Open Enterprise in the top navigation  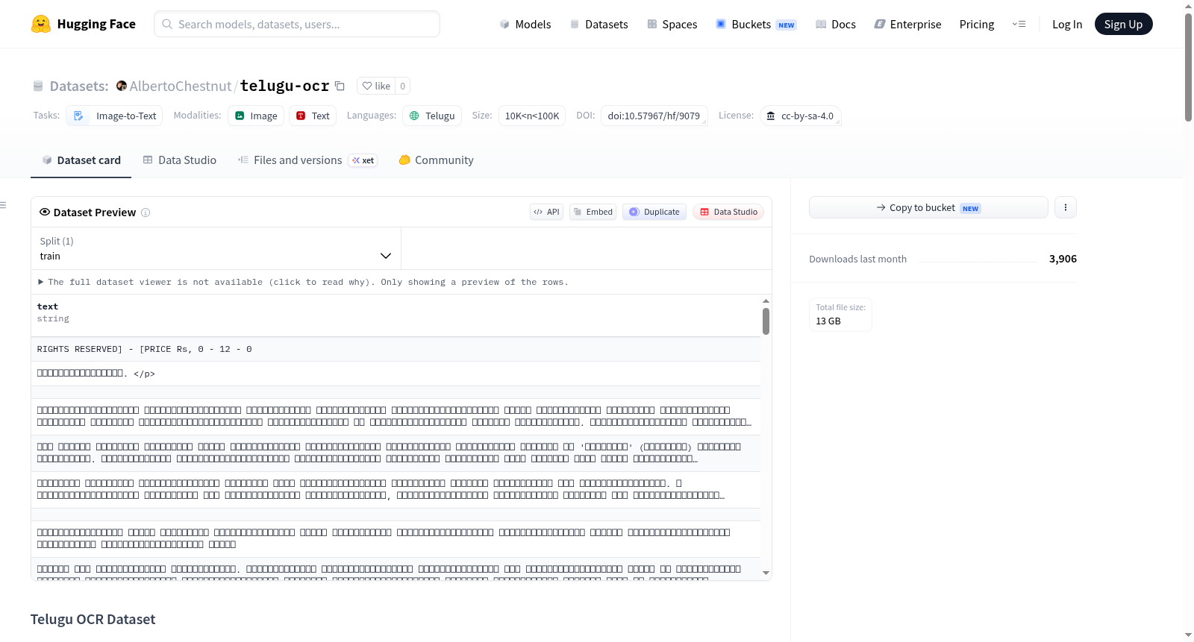click(x=907, y=24)
